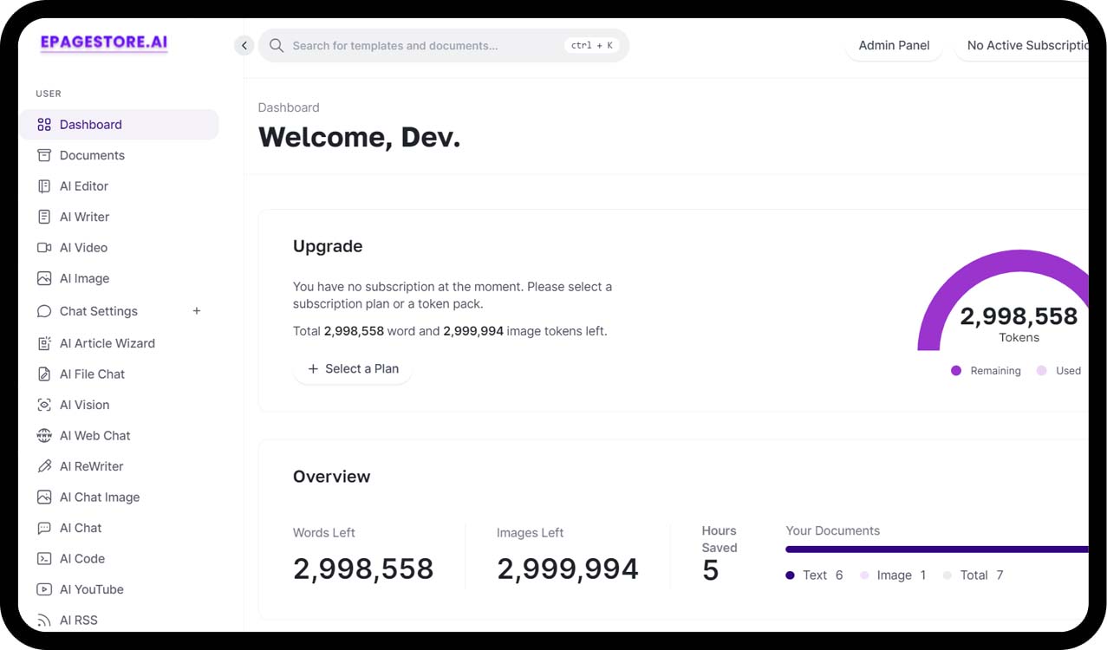
Task: Collapse the sidebar with the chevron
Action: tap(244, 45)
